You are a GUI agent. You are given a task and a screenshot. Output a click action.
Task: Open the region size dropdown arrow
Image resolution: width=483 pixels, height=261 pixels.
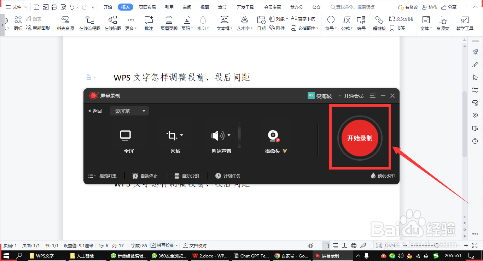tap(182, 135)
